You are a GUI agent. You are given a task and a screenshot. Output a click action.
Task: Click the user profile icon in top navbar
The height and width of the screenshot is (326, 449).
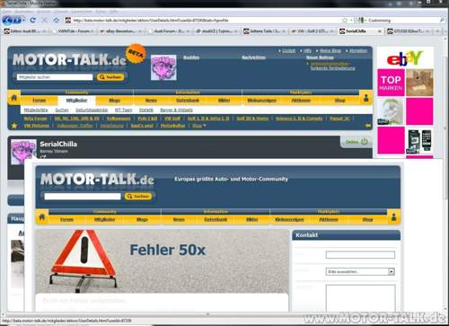click(x=365, y=98)
